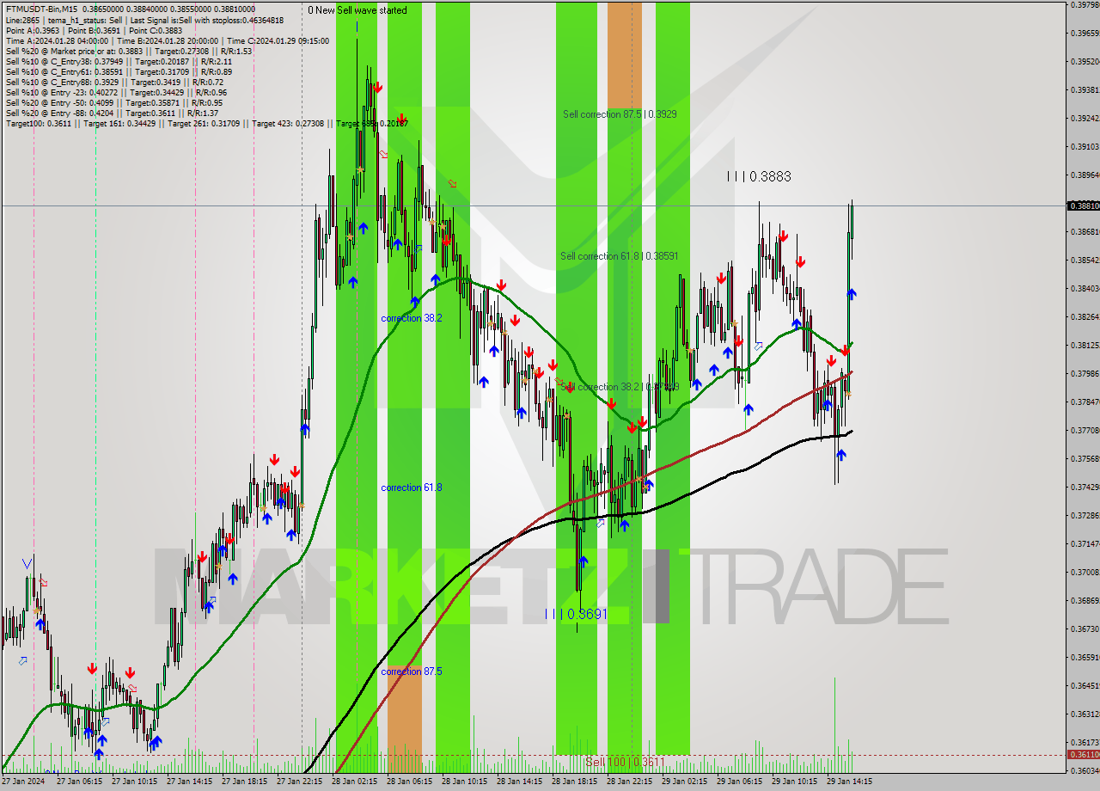Click the '29 Jan 02:15' time axis label

pyautogui.click(x=684, y=782)
